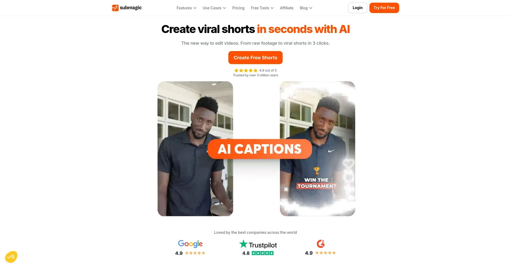Viewport: 511px width, 266px height.
Task: Click the trophy emoji in captioned video
Action: (316, 171)
